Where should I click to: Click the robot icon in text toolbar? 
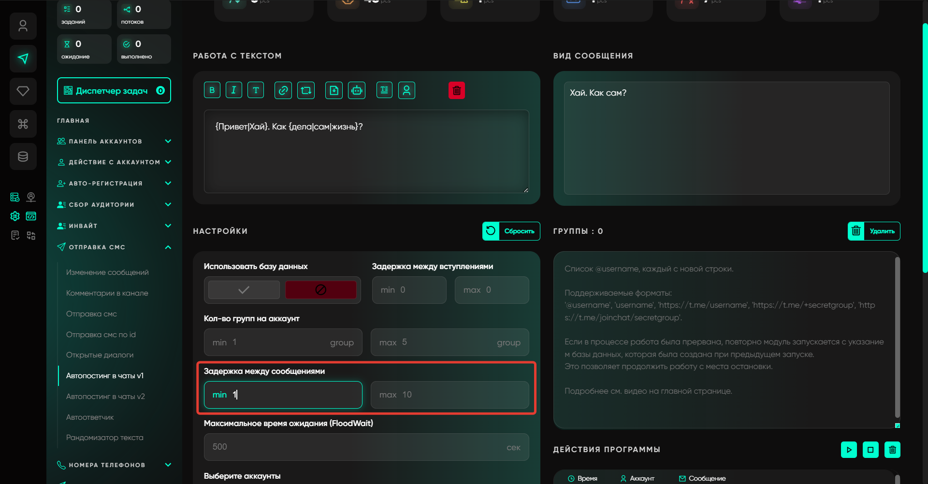[x=357, y=90]
